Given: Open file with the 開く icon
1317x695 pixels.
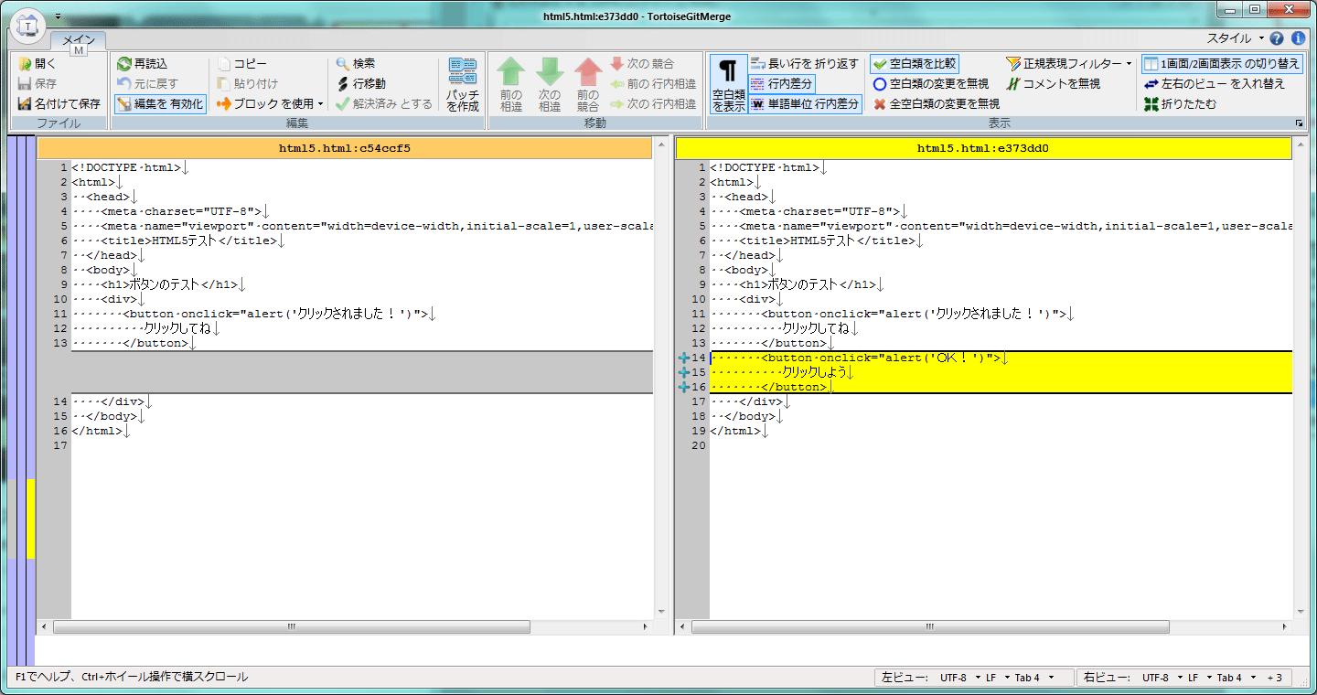Looking at the screenshot, I should tap(25, 64).
